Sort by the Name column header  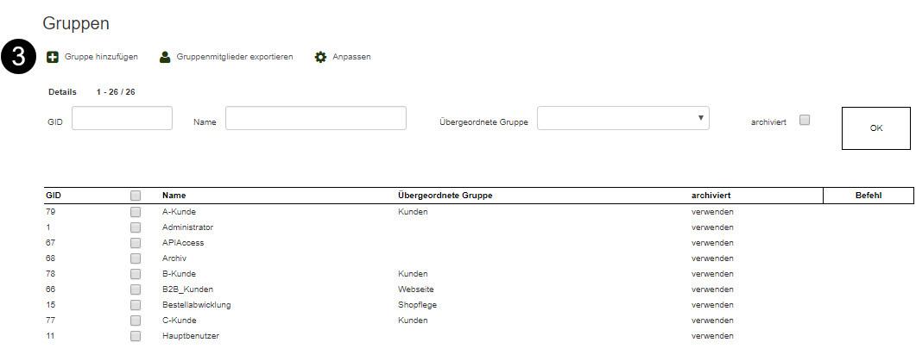point(174,196)
